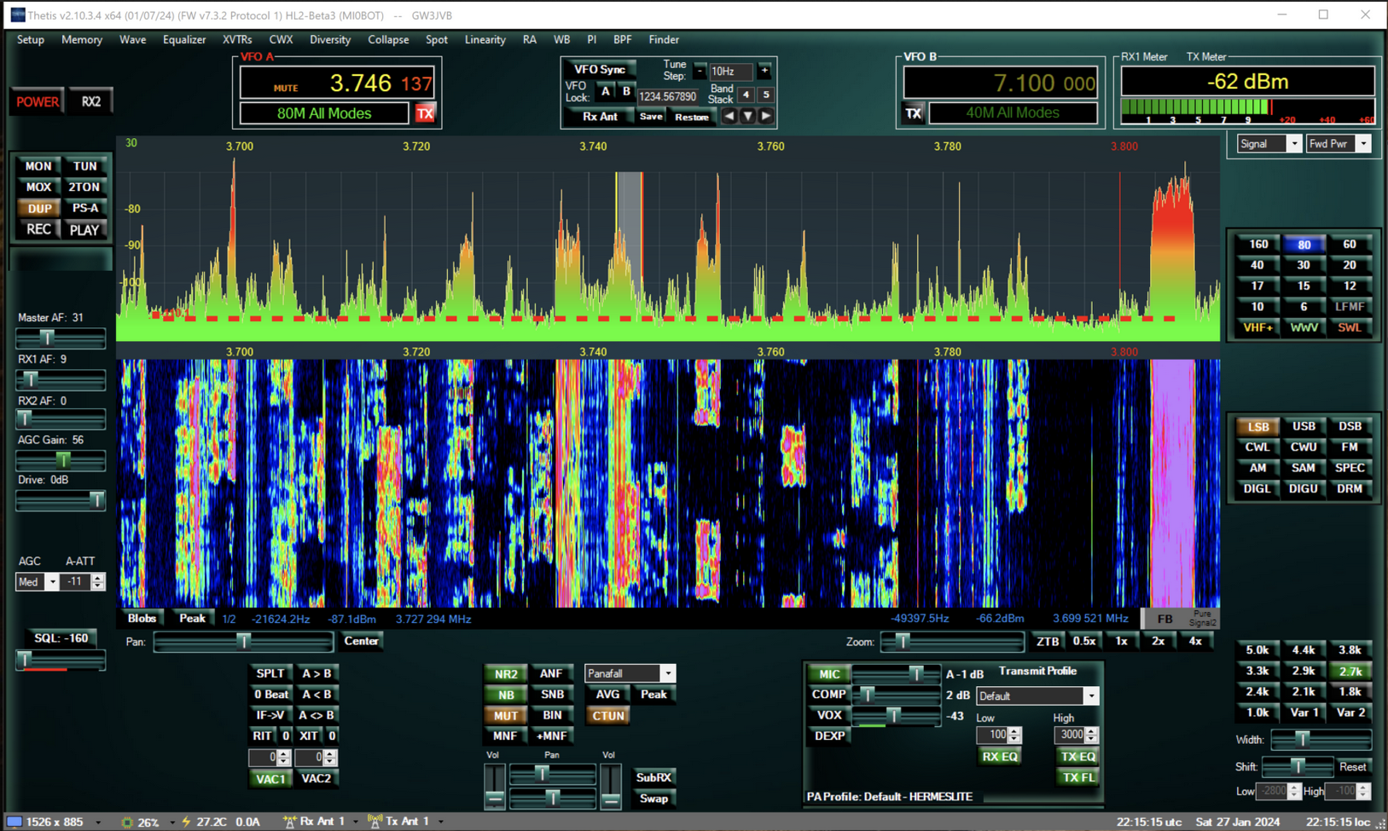Screen dimensions: 1388x831
Task: Select the 40 meter band button
Action: click(1257, 265)
